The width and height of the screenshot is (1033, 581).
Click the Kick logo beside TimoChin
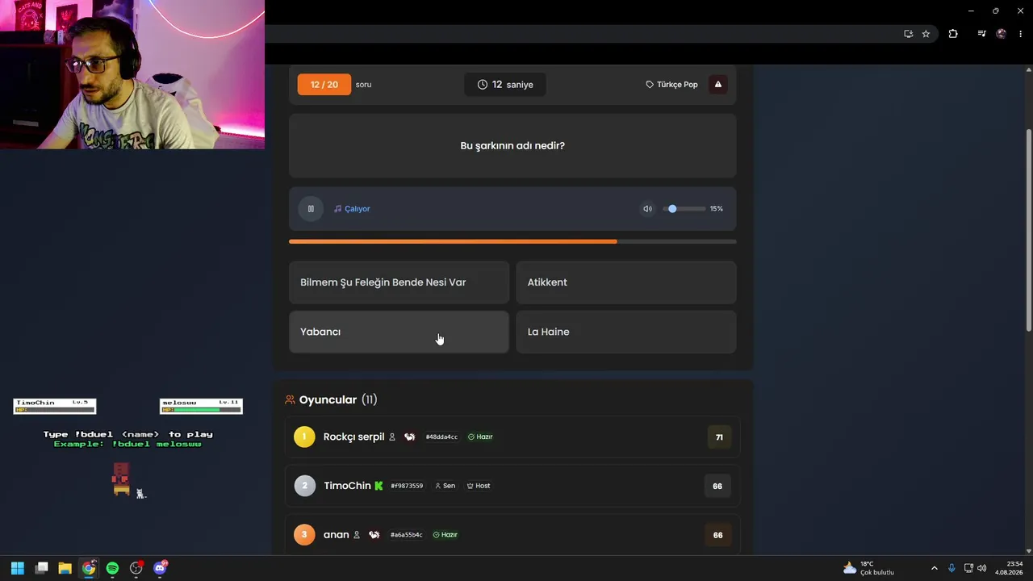(x=378, y=486)
